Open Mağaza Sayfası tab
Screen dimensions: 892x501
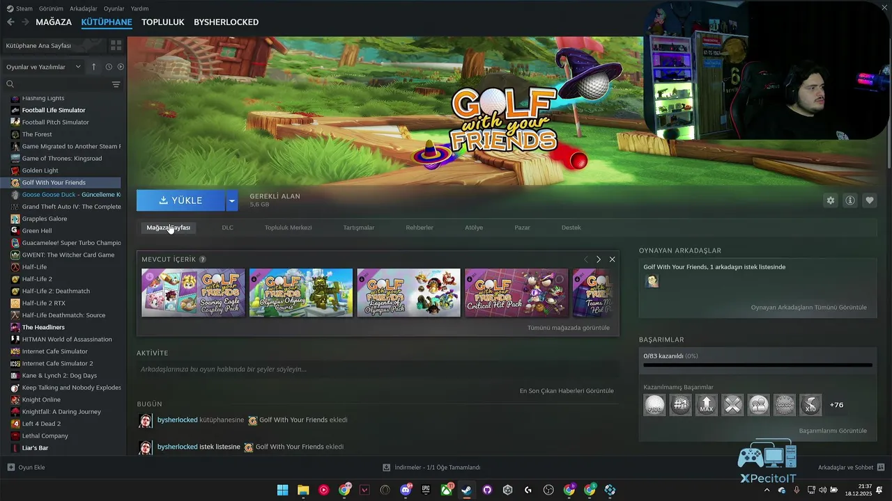click(168, 228)
